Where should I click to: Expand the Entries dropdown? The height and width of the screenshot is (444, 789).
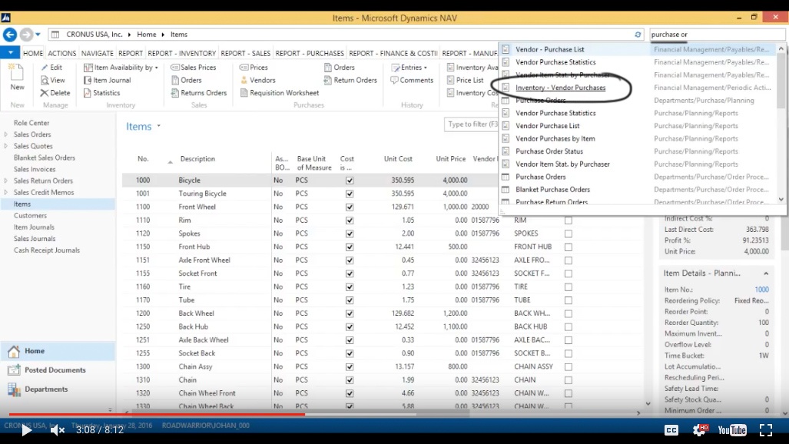425,68
